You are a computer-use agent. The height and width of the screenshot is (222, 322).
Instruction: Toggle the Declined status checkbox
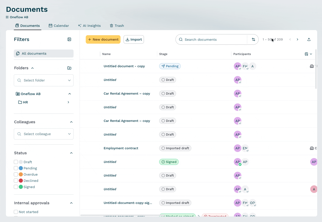[x=16, y=181]
